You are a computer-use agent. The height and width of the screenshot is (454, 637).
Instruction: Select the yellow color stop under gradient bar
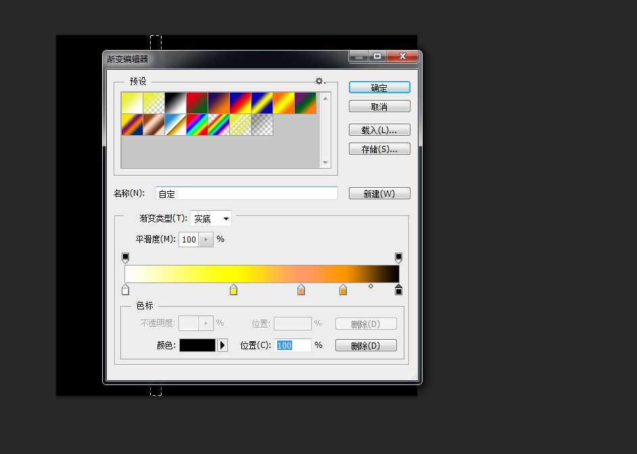pos(233,289)
